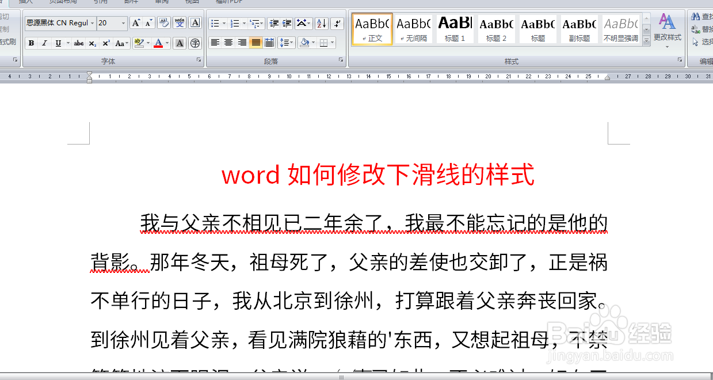
Task: Apply the 标题 2 style
Action: click(x=497, y=29)
